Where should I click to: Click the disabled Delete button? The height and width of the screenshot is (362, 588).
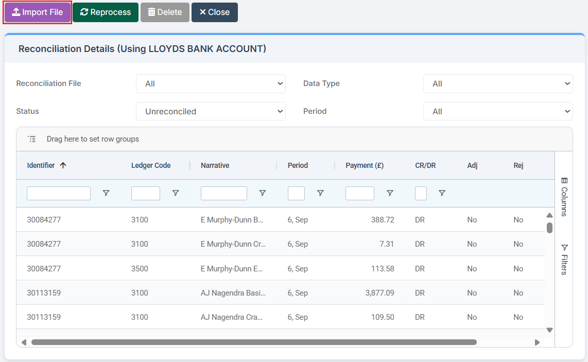pyautogui.click(x=165, y=12)
